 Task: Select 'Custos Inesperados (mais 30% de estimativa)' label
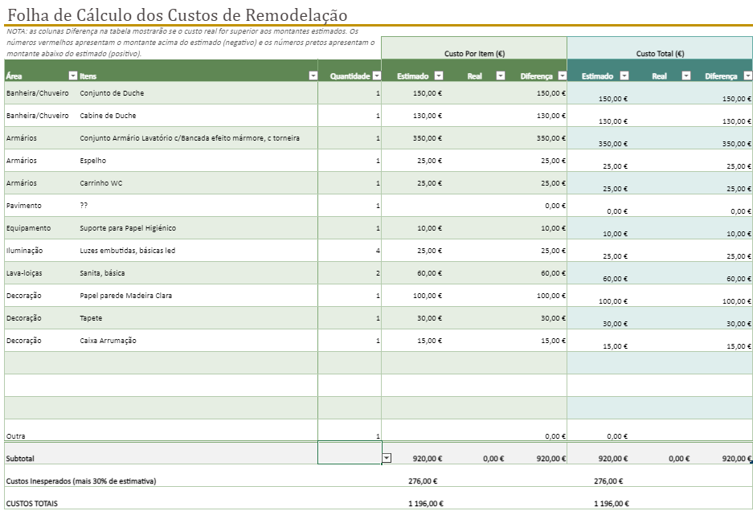81,480
